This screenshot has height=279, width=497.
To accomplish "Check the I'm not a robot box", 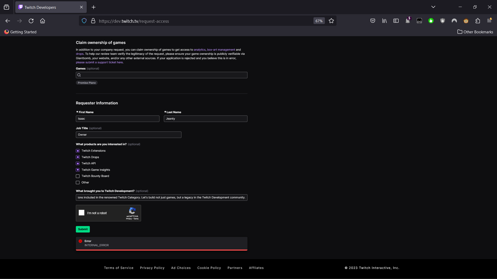I will coord(81,213).
